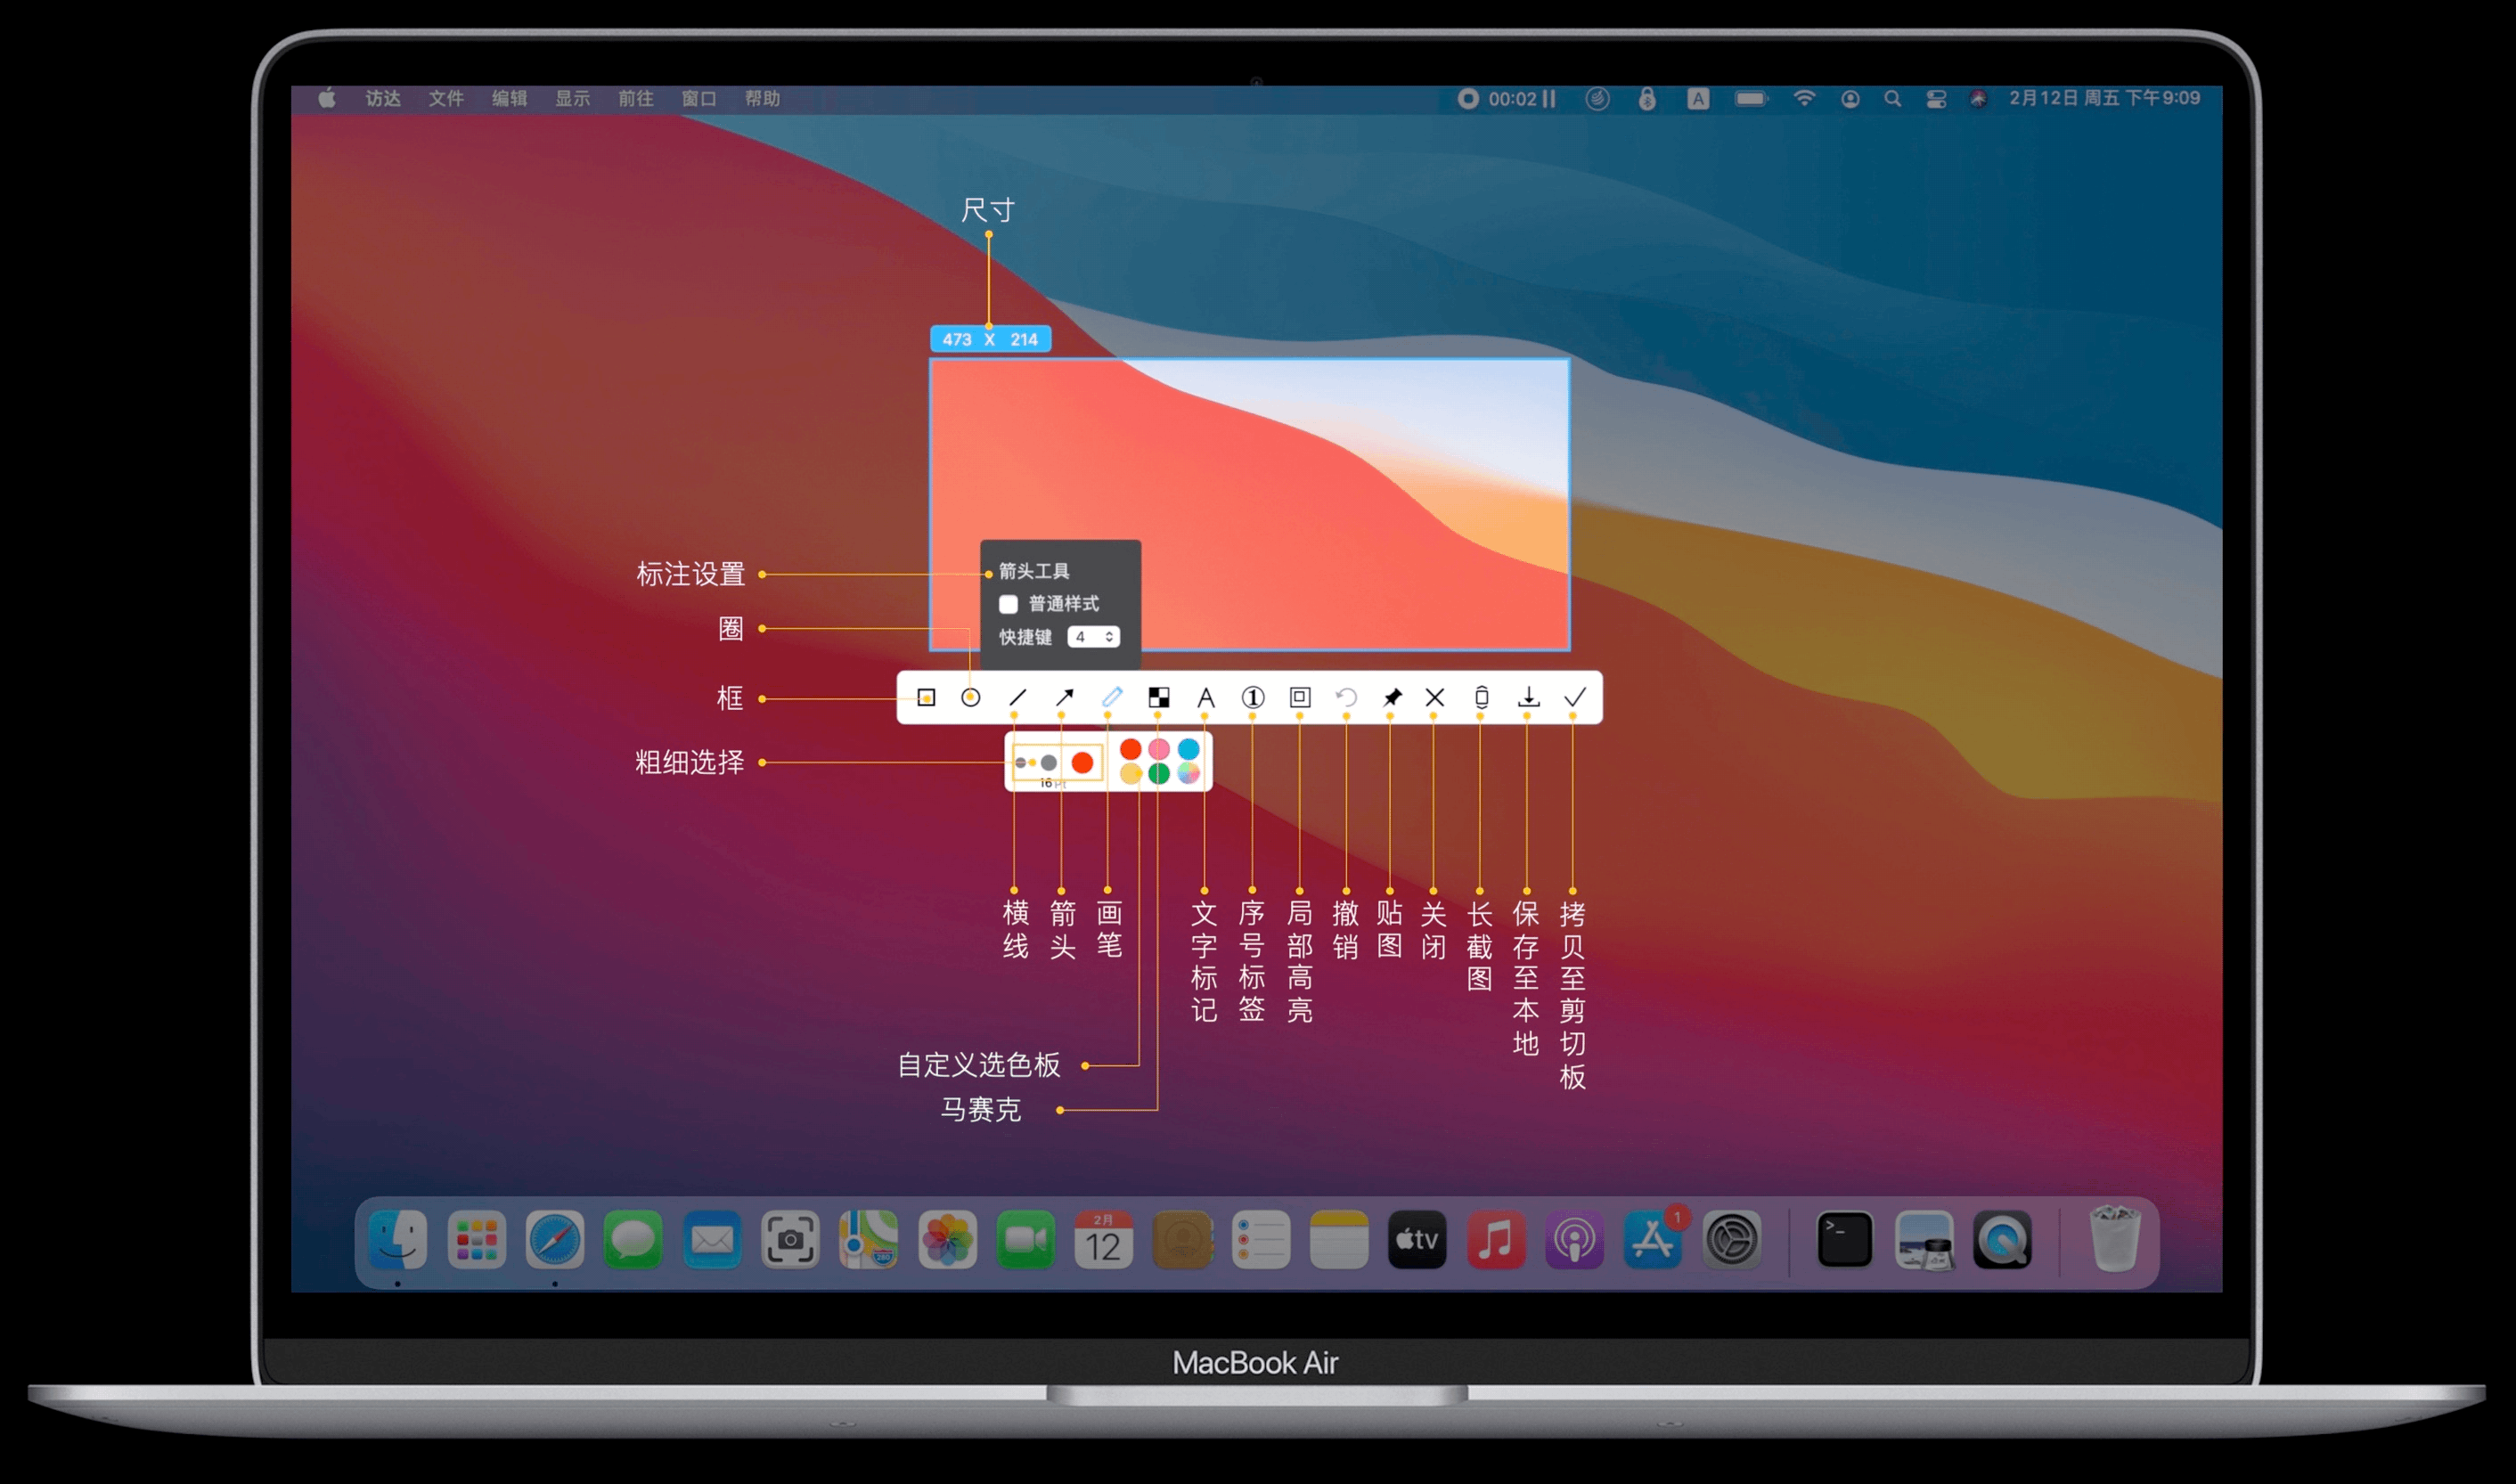Save the screenshot to local disk

(x=1528, y=697)
